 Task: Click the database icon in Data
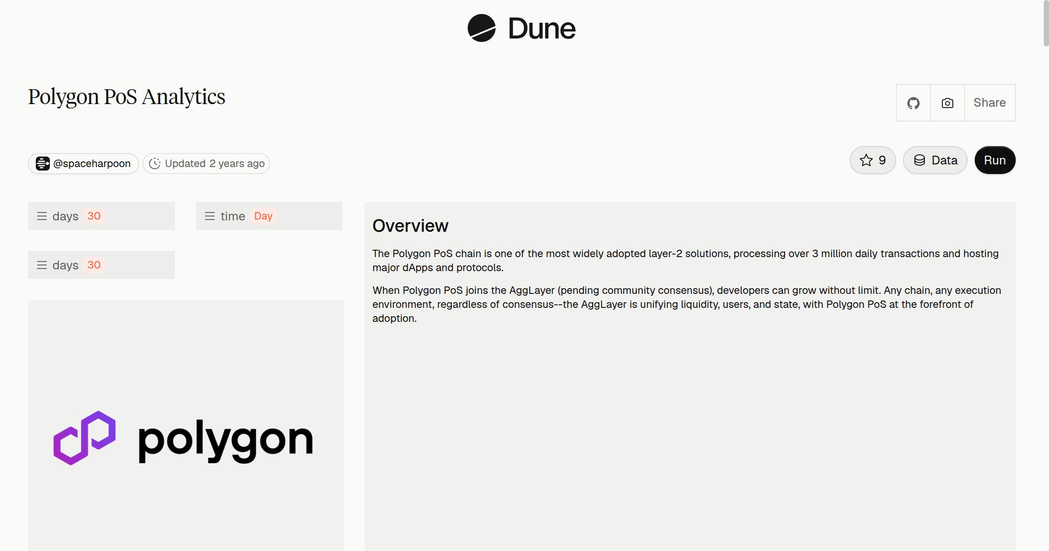(x=920, y=160)
